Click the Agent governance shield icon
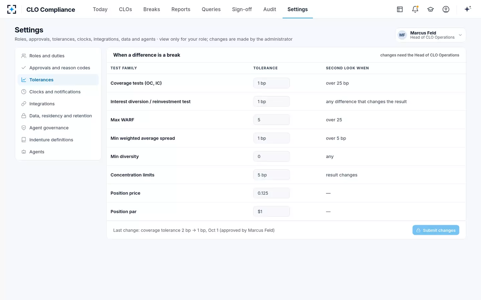This screenshot has width=481, height=300. tap(24, 128)
